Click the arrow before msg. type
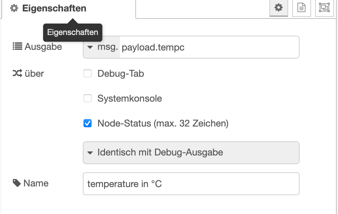The image size is (338, 214). point(90,47)
